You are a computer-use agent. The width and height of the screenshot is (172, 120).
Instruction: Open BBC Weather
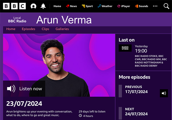click(105, 6)
